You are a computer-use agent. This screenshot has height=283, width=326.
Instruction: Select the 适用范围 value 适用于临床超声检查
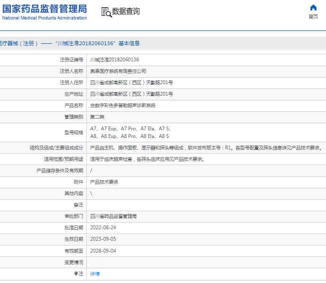(147, 159)
